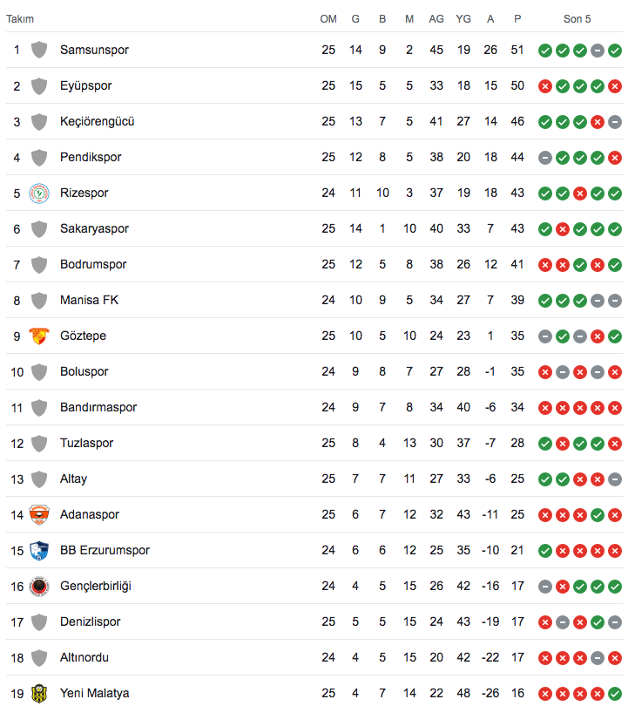The width and height of the screenshot is (635, 713).
Task: Click the Göztepe club logo
Action: (x=39, y=336)
